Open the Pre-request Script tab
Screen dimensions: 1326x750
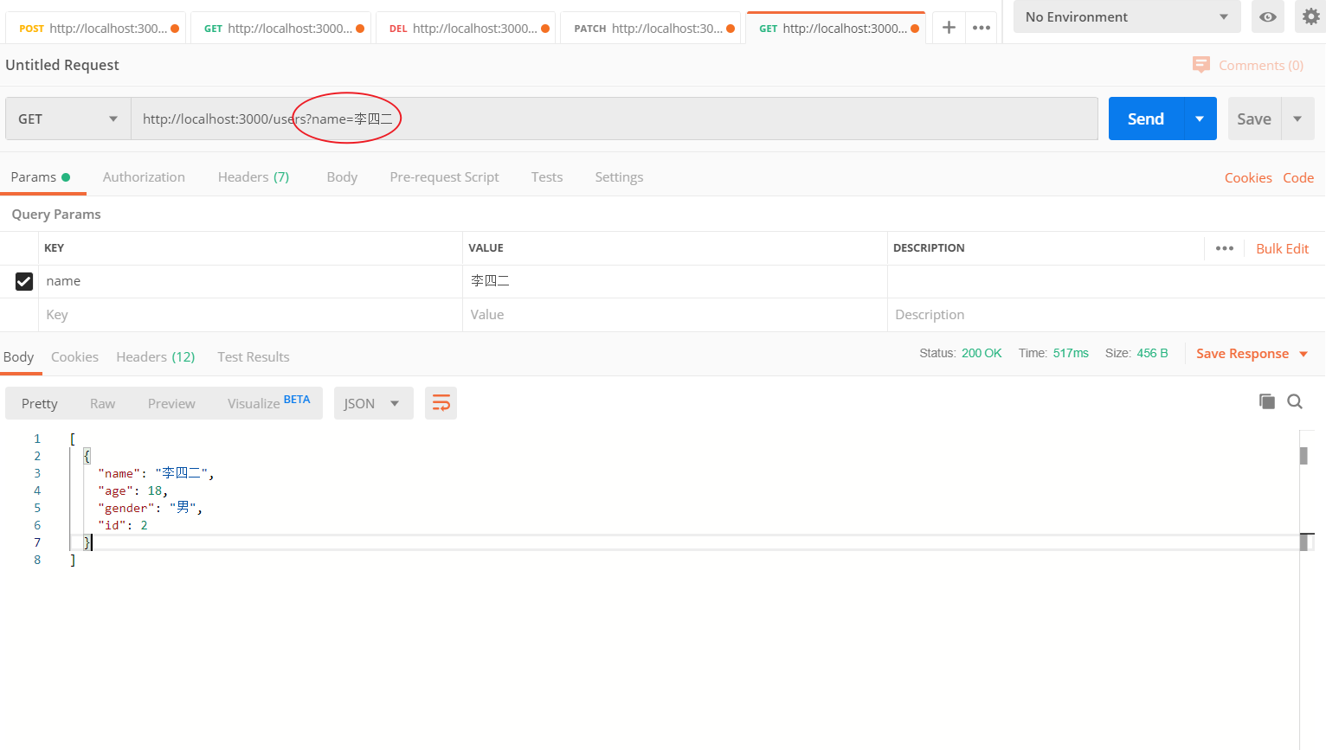[444, 177]
